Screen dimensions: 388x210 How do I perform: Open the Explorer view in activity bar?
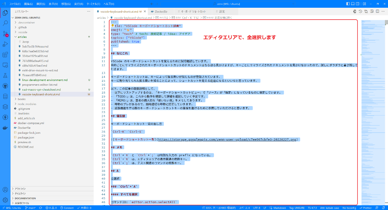tap(5, 13)
